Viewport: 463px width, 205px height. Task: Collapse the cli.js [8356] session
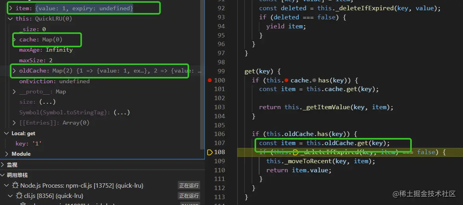point(11,196)
